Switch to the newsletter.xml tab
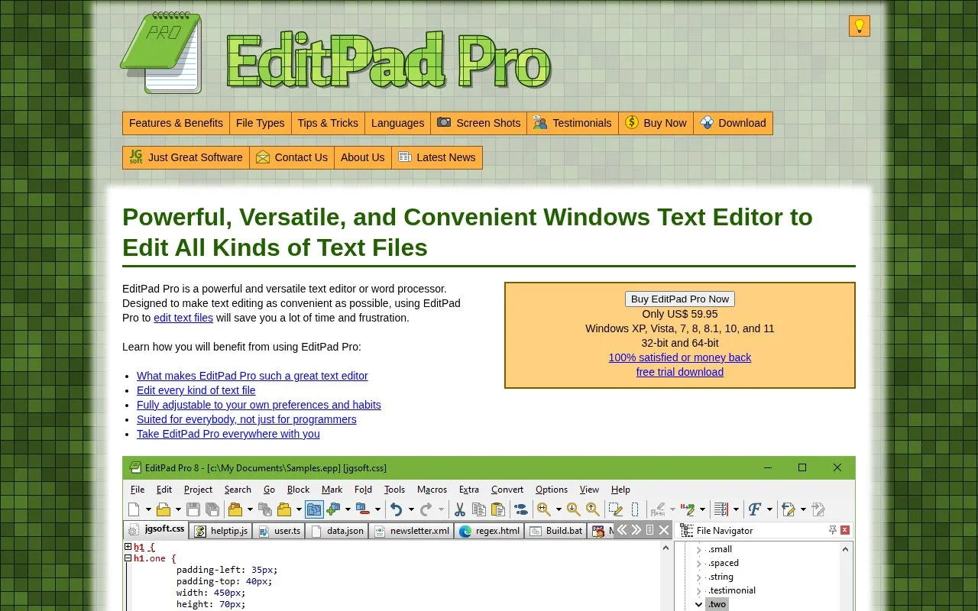978x611 pixels. coord(411,531)
